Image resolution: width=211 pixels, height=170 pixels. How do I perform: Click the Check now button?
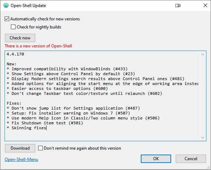pos(20,38)
